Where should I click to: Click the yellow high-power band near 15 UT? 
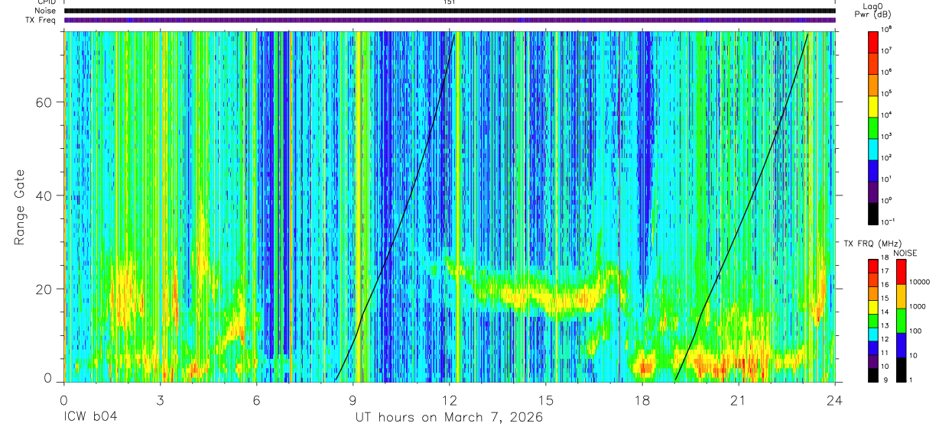point(547,296)
